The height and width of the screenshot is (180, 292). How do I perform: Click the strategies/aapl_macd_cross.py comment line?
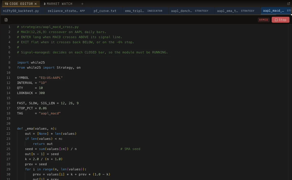[x=48, y=27]
